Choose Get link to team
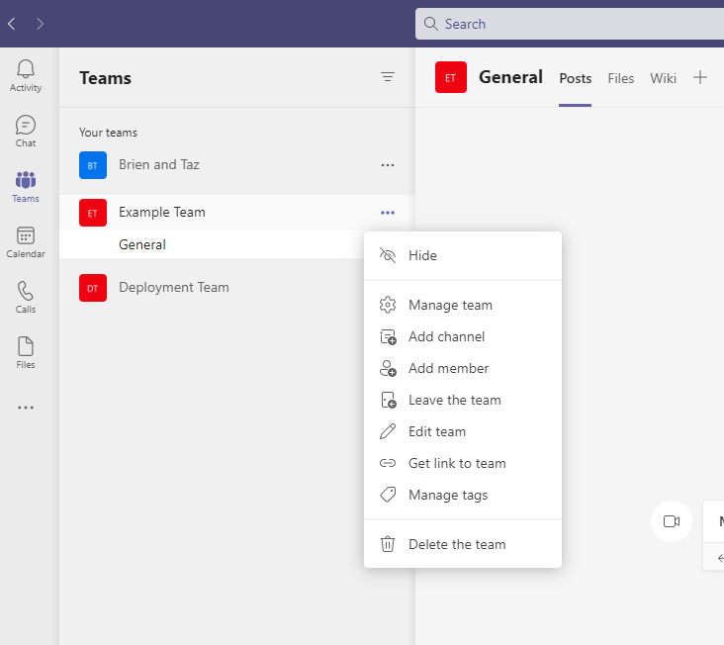724x645 pixels. tap(463, 464)
